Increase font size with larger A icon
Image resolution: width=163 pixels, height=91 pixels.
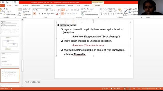[52, 10]
